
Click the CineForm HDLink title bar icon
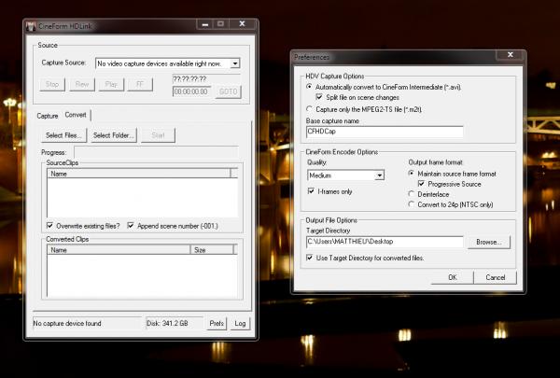click(x=31, y=26)
